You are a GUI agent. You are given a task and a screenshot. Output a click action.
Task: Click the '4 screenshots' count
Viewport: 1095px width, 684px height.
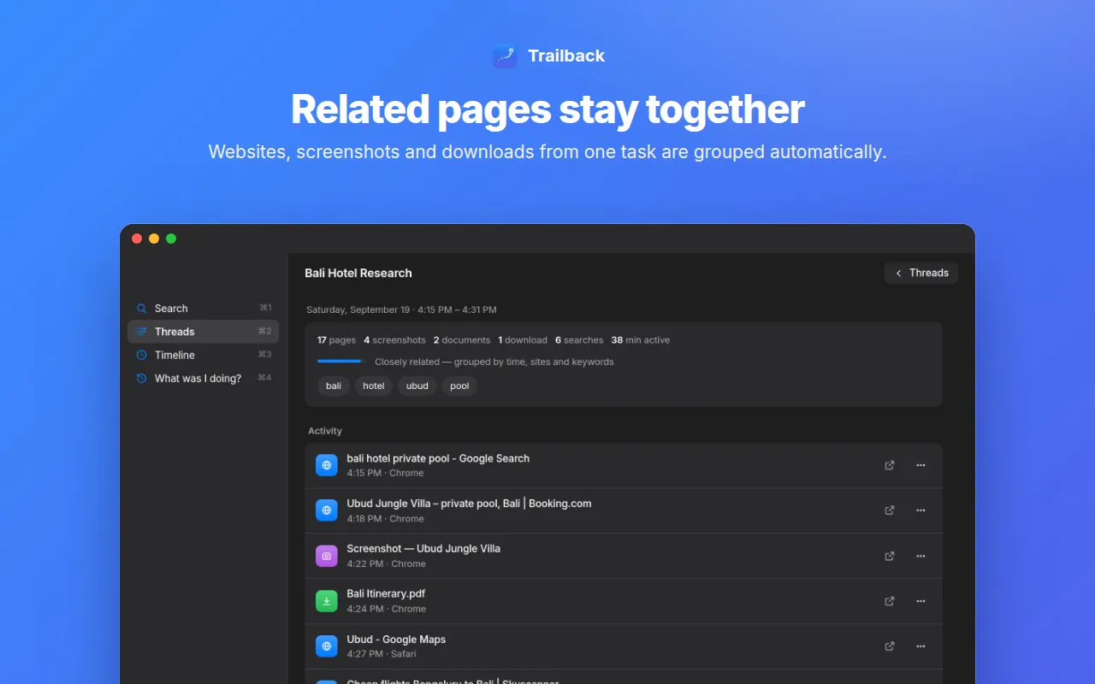pos(394,340)
